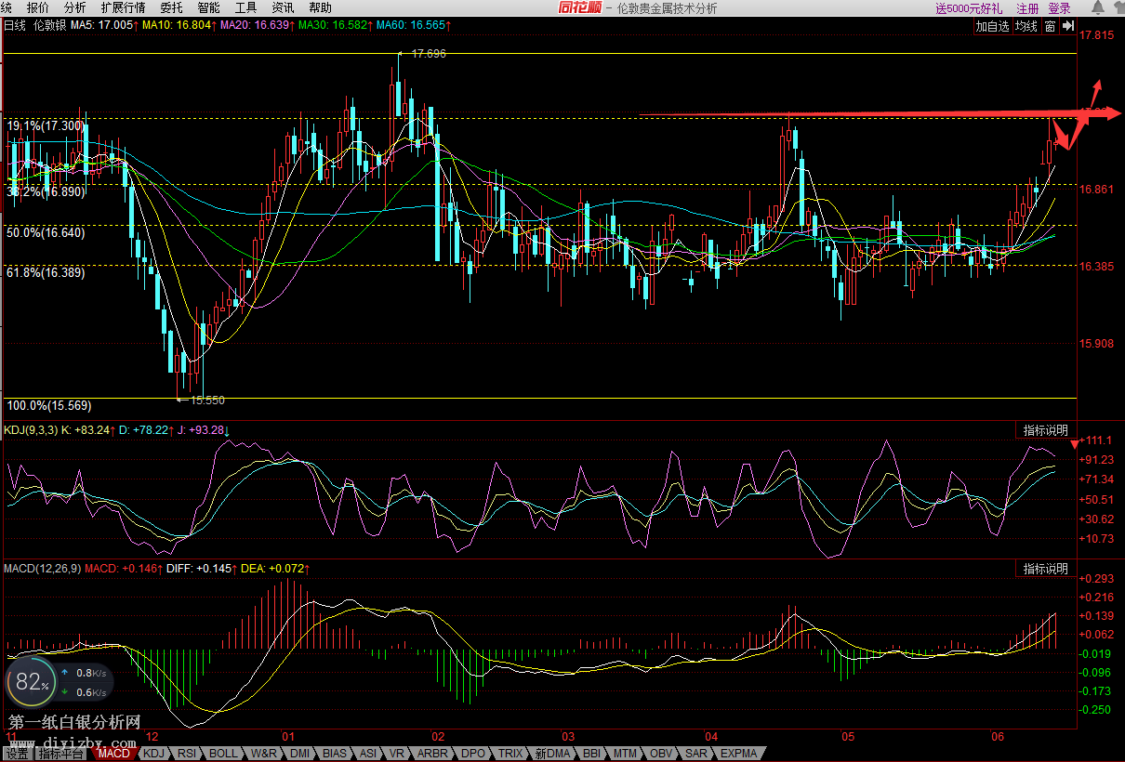Switch to the EXPMA indicator tab
The image size is (1125, 762).
(x=739, y=754)
